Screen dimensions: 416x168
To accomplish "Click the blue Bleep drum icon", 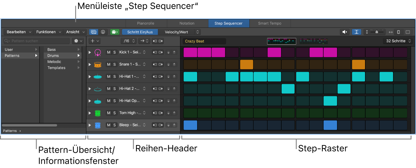I will (x=98, y=125).
